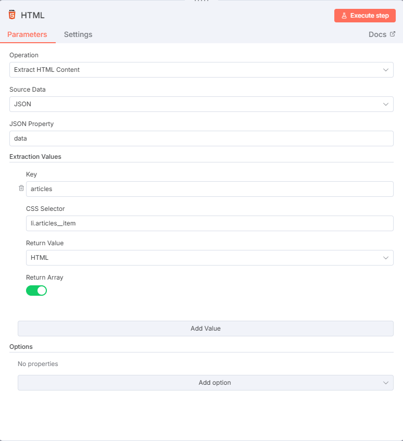Switch to the Settings tab
The image size is (403, 441).
(78, 34)
